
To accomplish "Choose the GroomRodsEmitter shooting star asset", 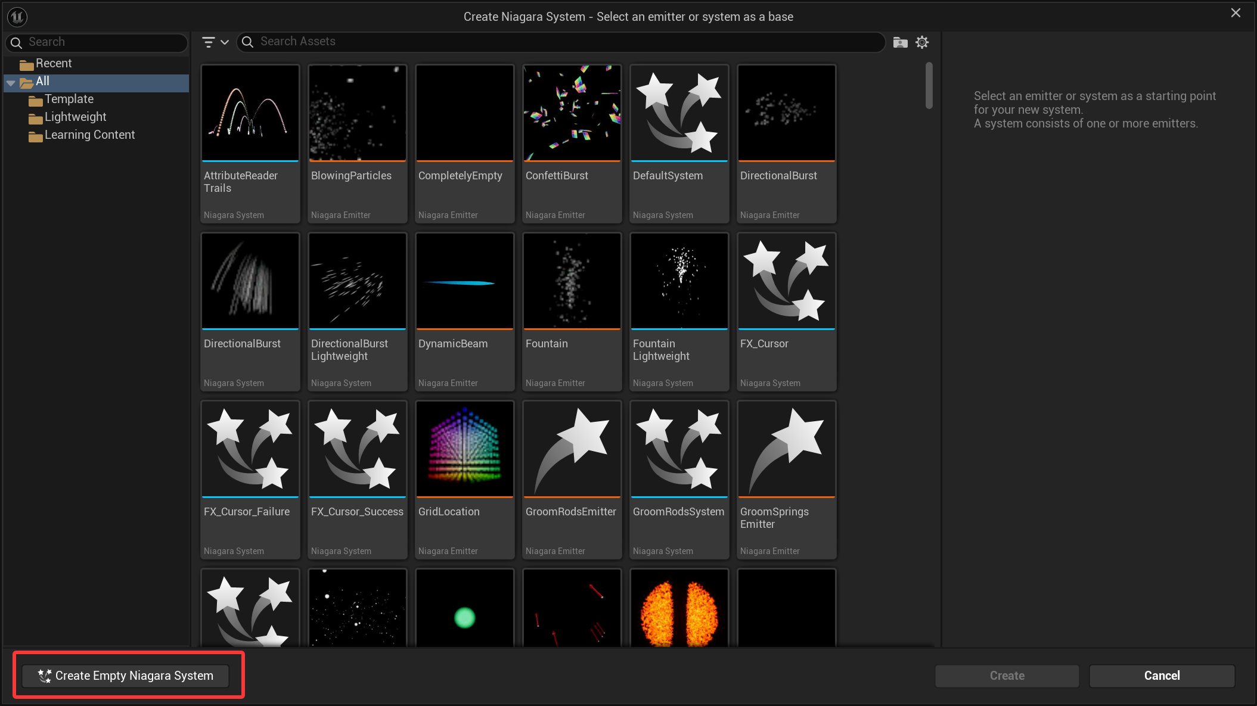I will coord(572,449).
